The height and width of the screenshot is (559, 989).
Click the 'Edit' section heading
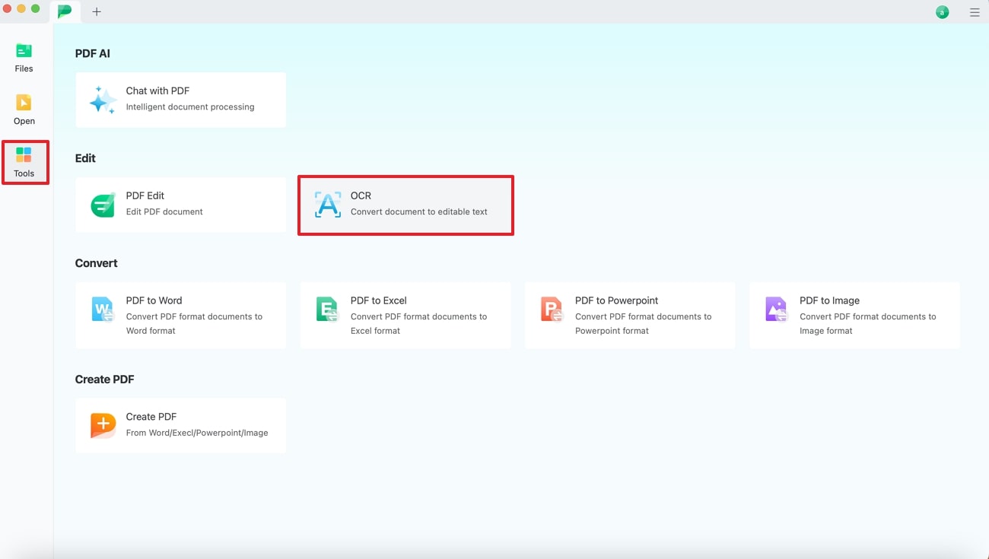[x=85, y=158]
